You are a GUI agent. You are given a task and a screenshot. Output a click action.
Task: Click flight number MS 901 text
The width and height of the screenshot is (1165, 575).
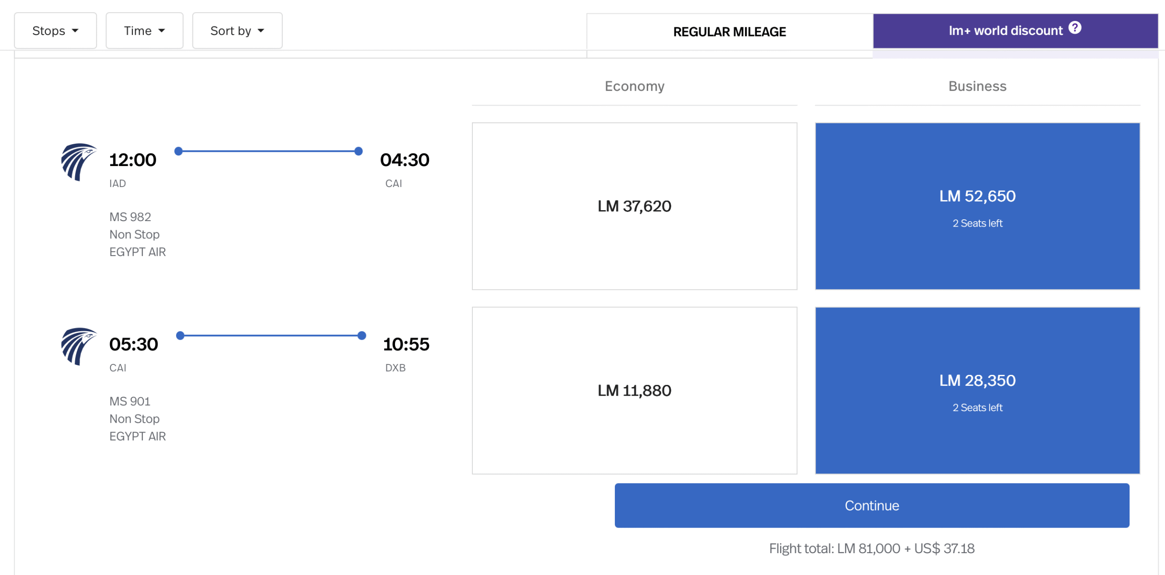pyautogui.click(x=130, y=401)
